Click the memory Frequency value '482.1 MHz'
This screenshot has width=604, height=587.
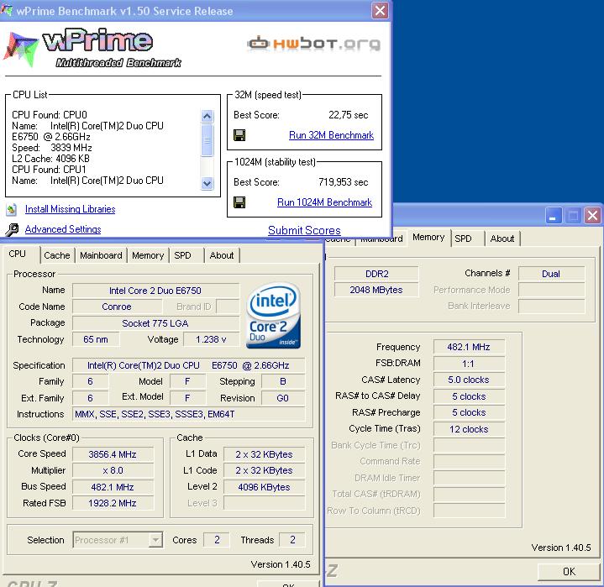(x=469, y=348)
